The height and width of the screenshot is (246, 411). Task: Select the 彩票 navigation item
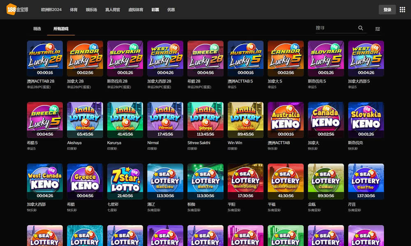click(155, 10)
